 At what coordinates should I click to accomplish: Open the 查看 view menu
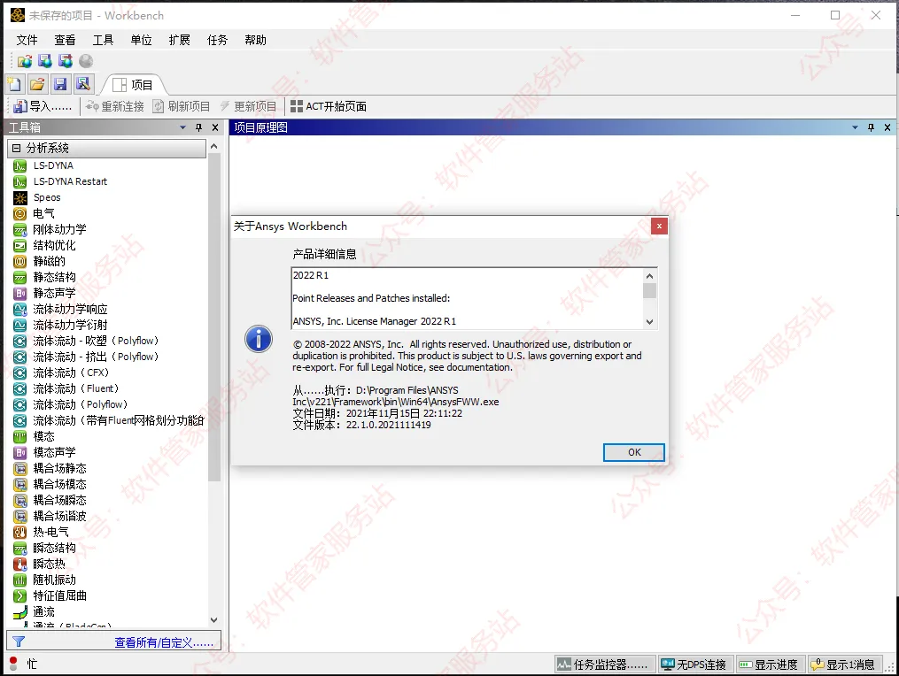tap(65, 40)
